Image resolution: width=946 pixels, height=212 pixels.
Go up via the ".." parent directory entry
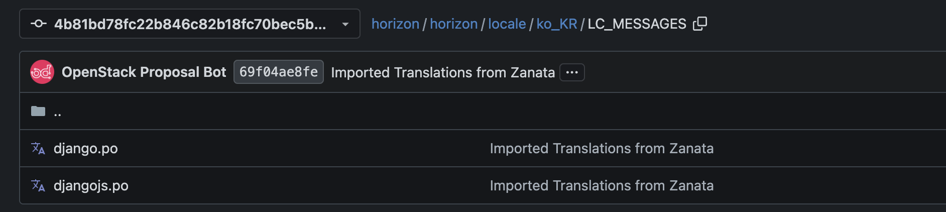pos(58,113)
